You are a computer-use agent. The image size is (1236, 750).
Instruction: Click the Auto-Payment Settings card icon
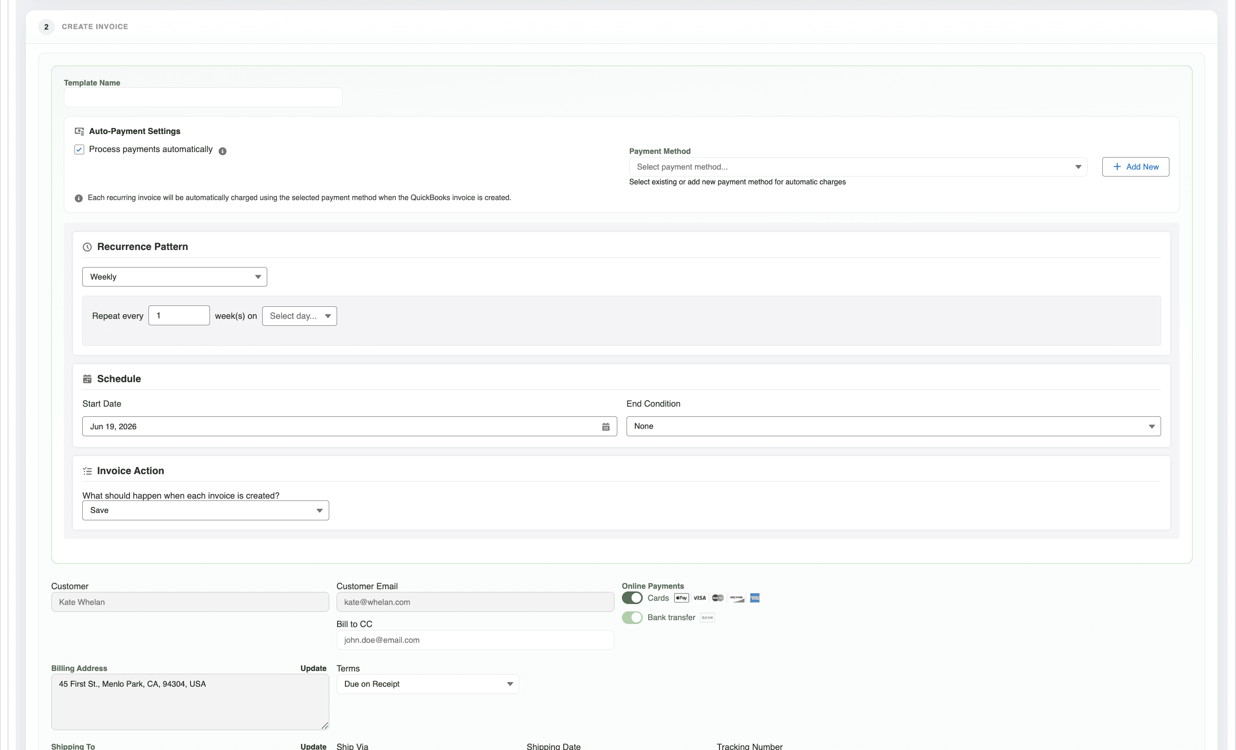pos(79,131)
